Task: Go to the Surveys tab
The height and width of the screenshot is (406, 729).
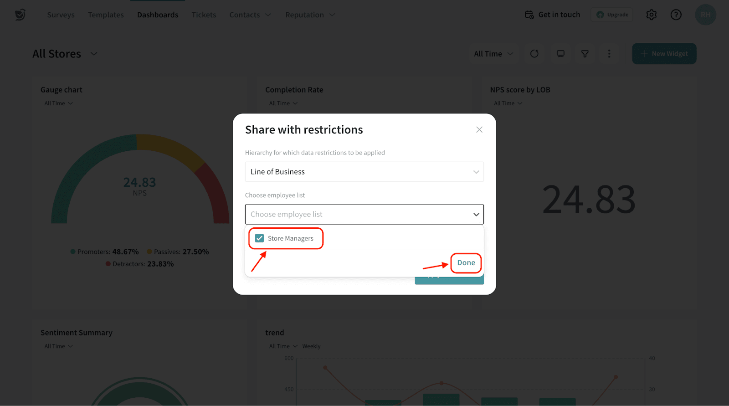Action: tap(61, 15)
